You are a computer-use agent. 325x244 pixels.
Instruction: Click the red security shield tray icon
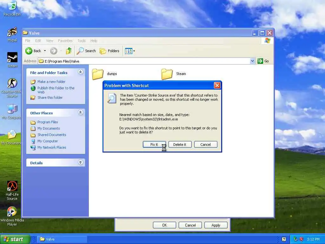pos(302,239)
